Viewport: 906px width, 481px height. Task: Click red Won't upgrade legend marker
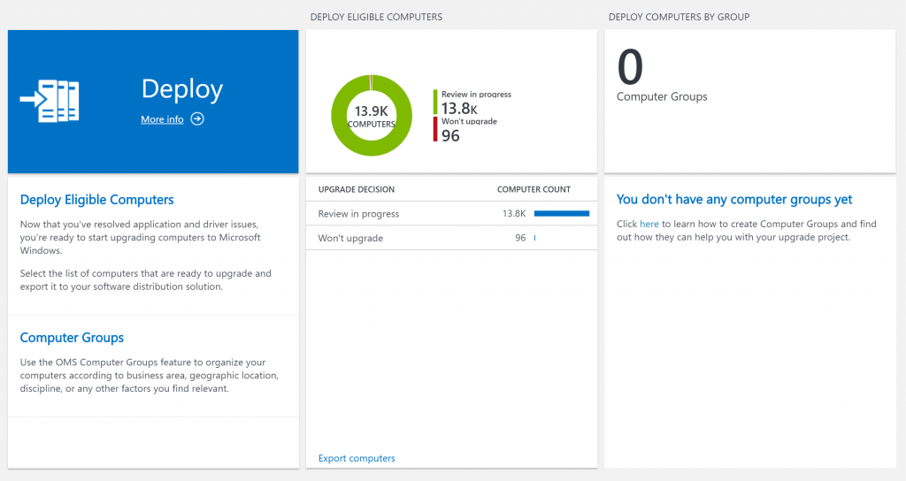(x=434, y=130)
